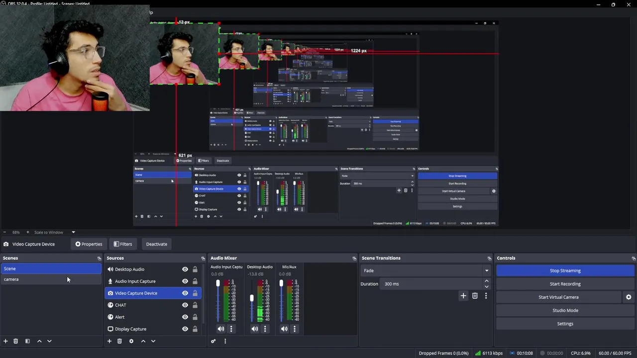637x358 pixels.
Task: Pop out the Sources dock
Action: pyautogui.click(x=203, y=259)
